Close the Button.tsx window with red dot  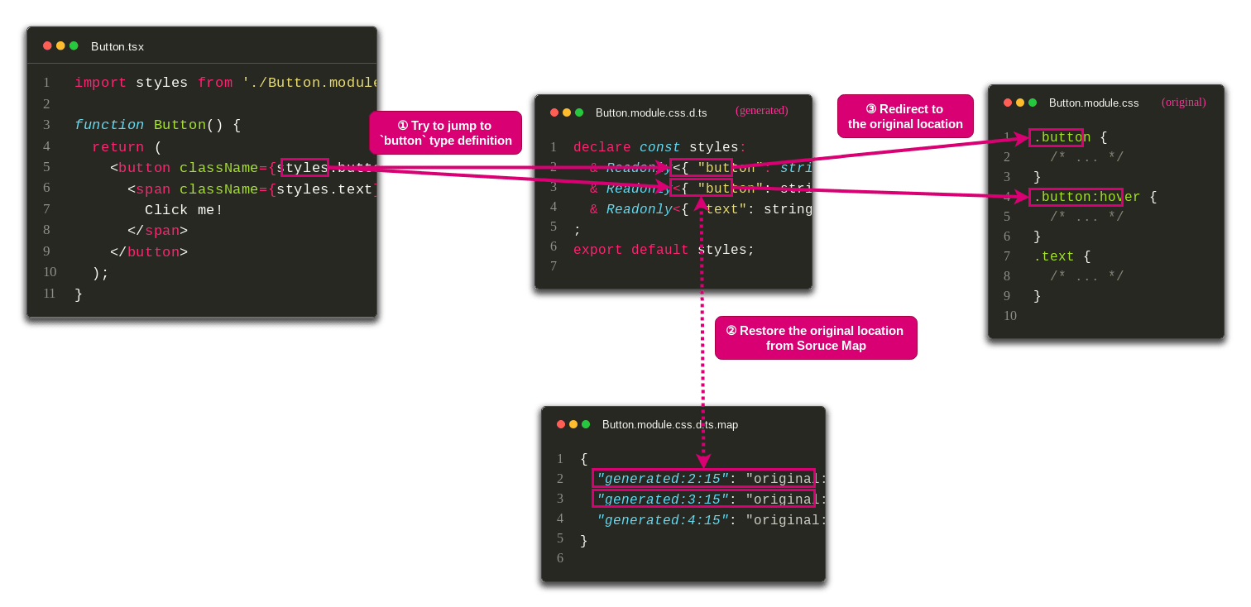(x=47, y=46)
